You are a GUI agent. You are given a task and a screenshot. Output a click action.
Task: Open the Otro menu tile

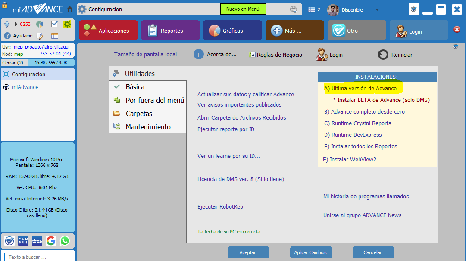(x=357, y=30)
